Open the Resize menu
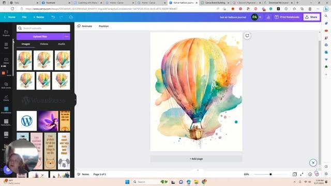This screenshot has width=331, height=186. [39, 17]
